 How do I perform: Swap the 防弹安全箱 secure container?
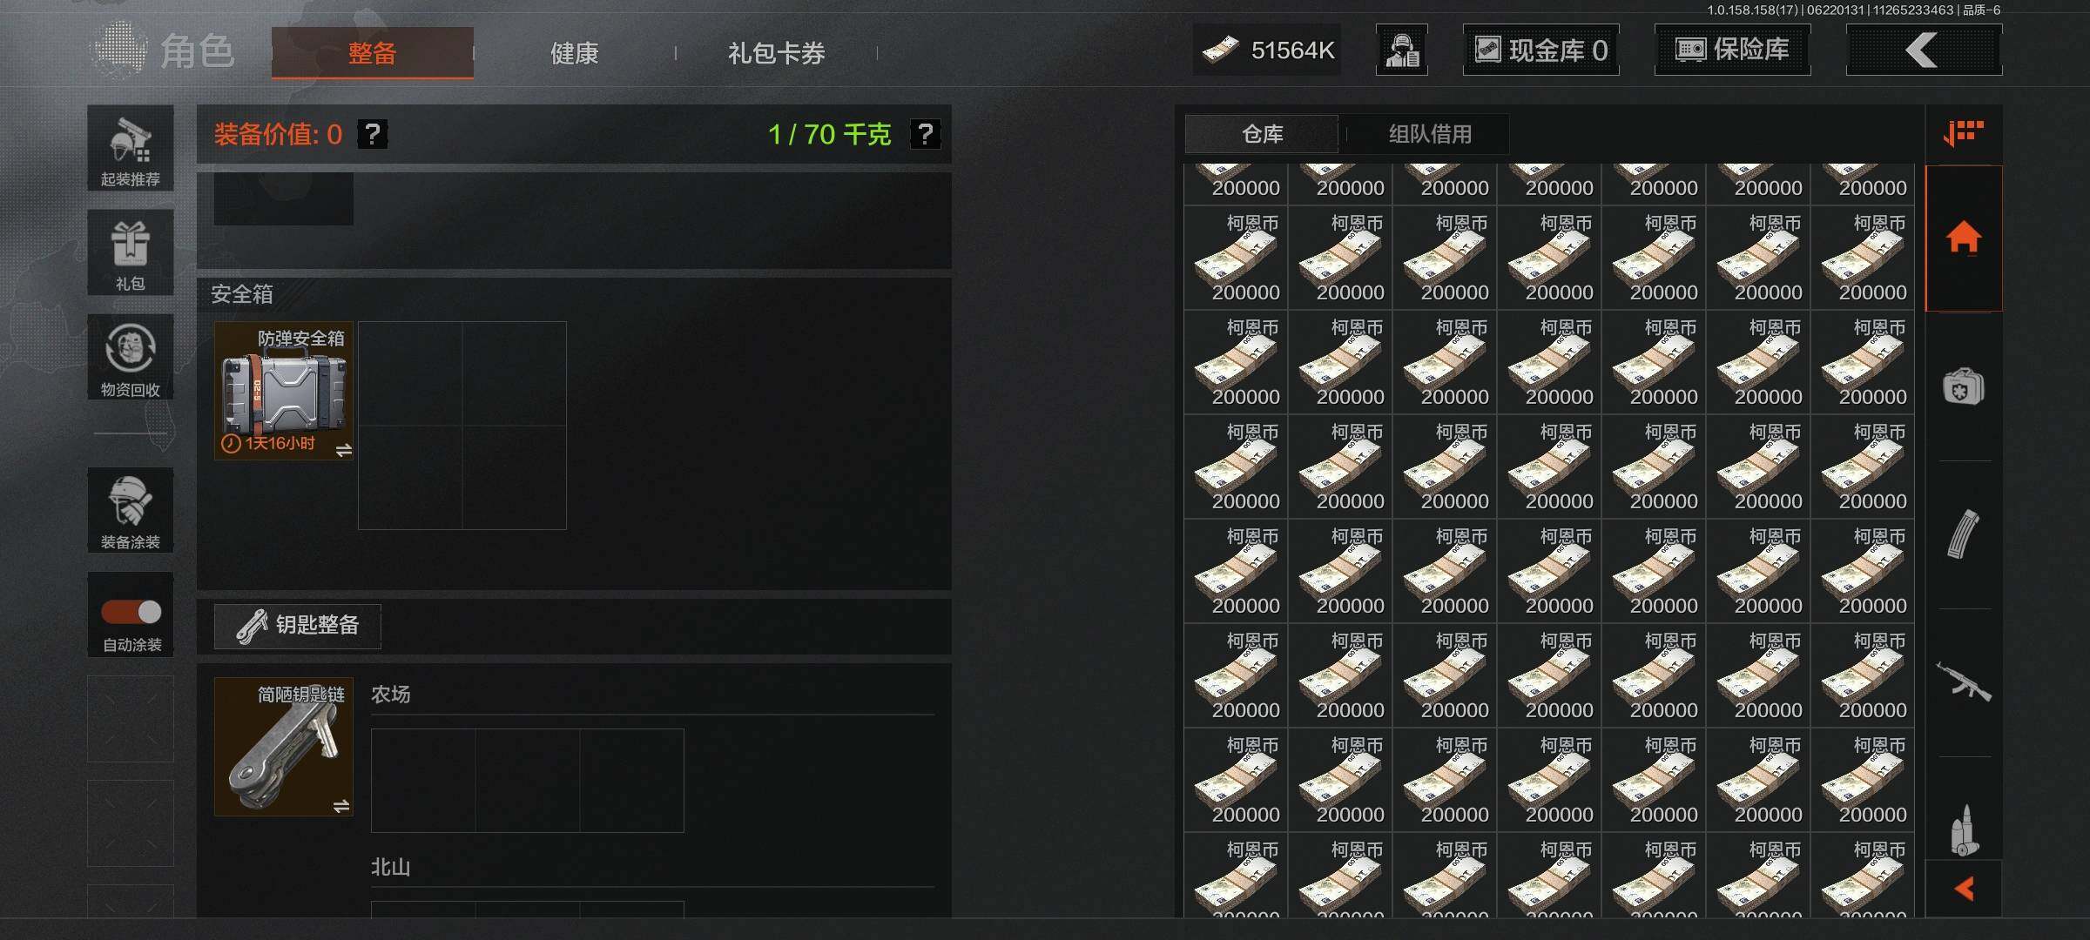[x=344, y=450]
